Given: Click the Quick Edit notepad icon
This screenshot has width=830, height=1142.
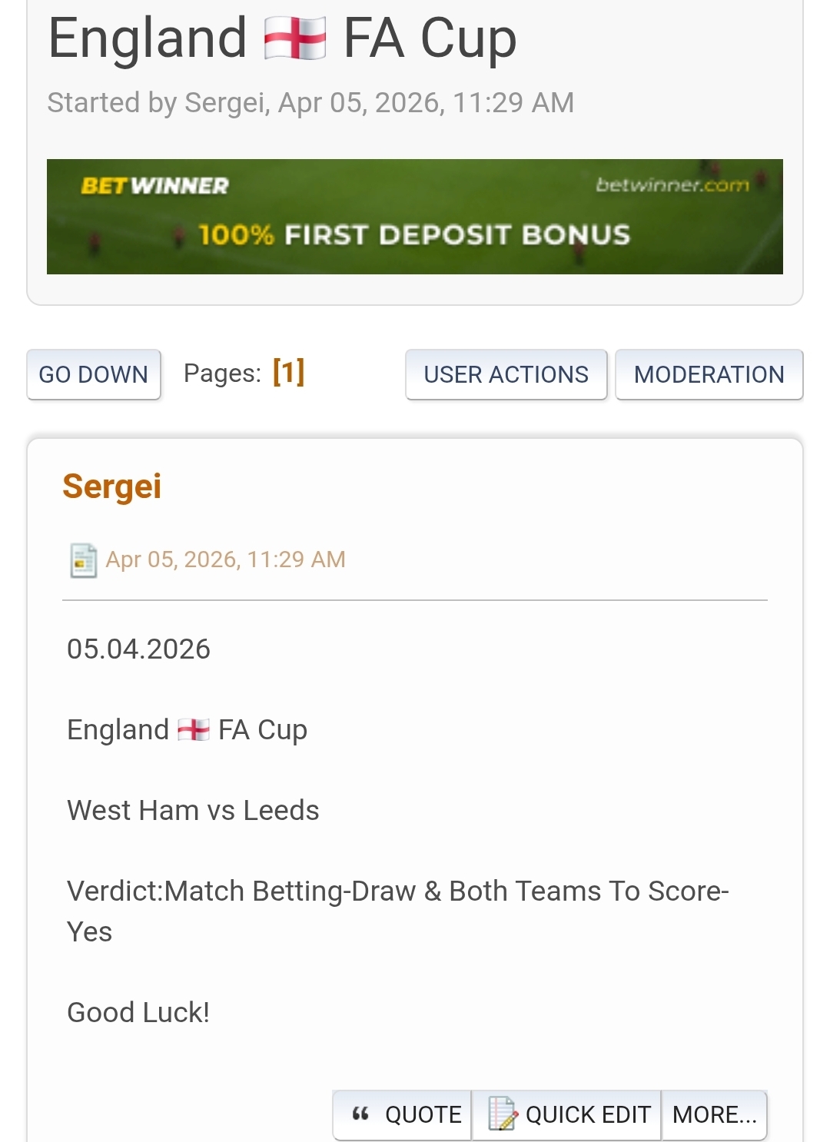Looking at the screenshot, I should pyautogui.click(x=503, y=1114).
